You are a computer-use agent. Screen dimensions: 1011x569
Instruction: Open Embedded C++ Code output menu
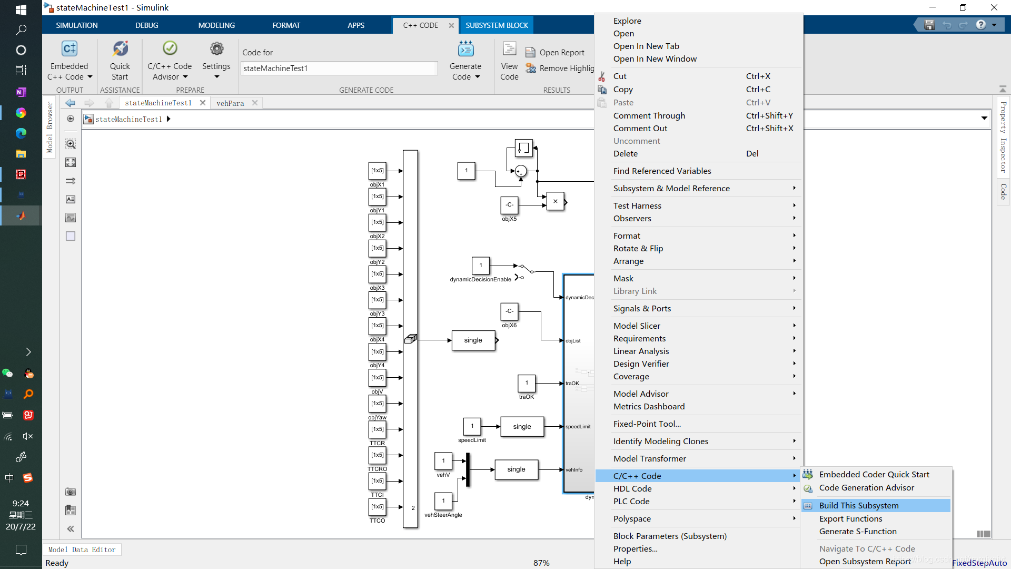point(70,60)
